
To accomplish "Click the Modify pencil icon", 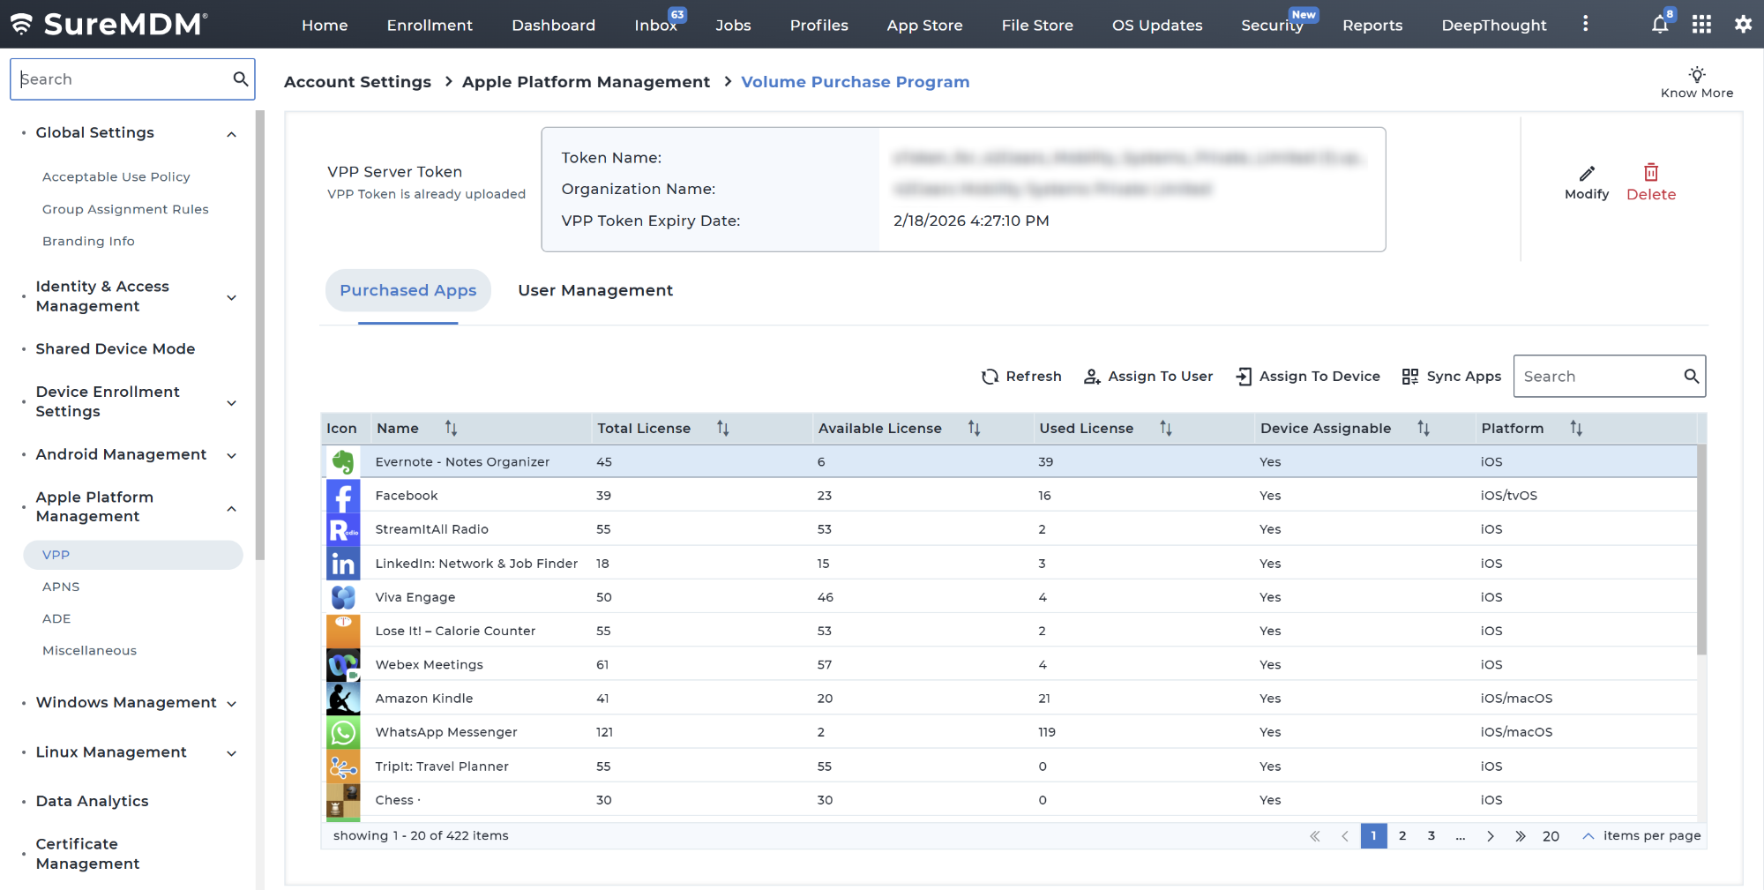I will click(1587, 173).
